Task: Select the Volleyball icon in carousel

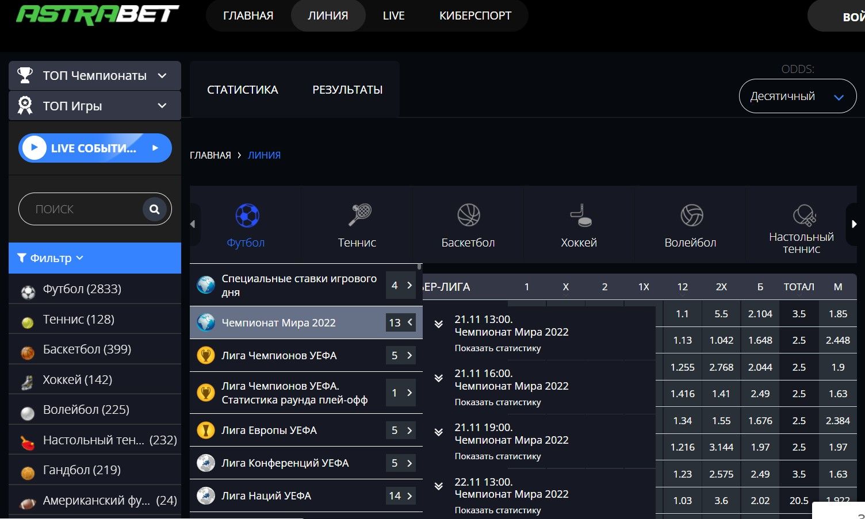Action: pos(691,215)
